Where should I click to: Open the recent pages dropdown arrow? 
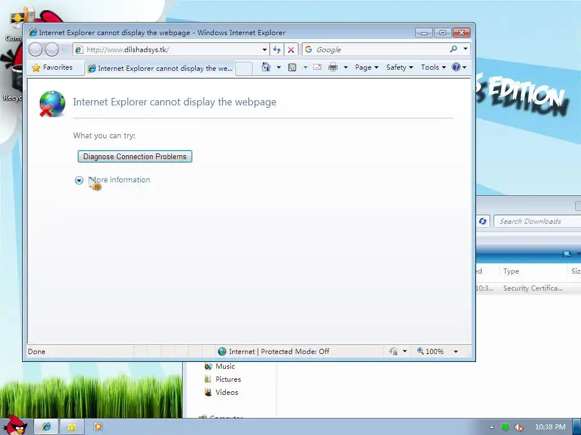[64, 50]
